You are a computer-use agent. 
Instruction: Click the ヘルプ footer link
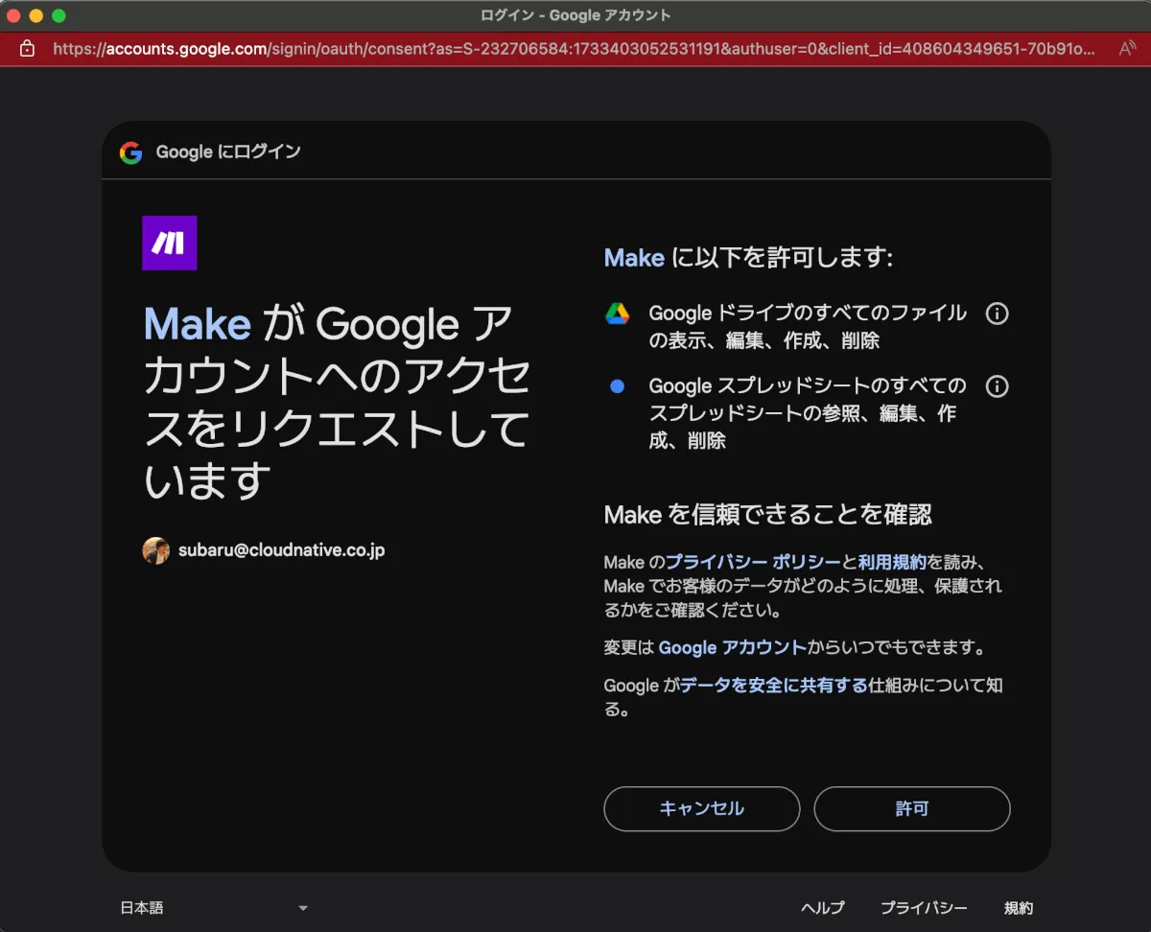pyautogui.click(x=823, y=908)
